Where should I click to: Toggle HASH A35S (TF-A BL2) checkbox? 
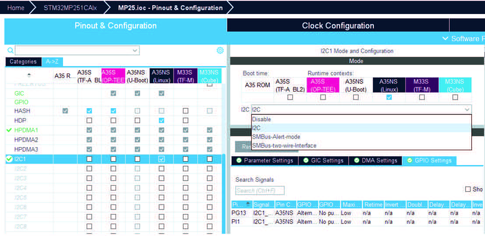(x=89, y=111)
